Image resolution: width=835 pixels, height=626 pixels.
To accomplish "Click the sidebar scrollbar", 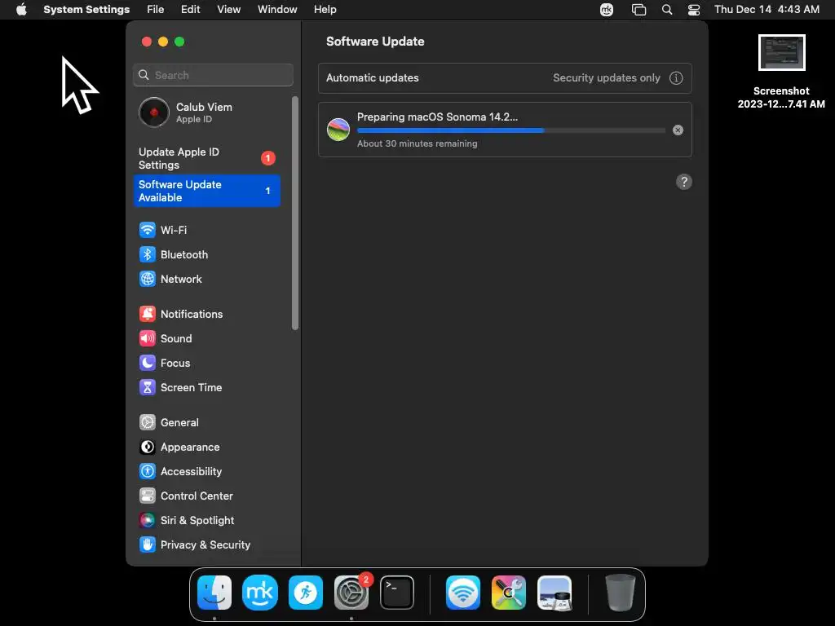I will (295, 213).
